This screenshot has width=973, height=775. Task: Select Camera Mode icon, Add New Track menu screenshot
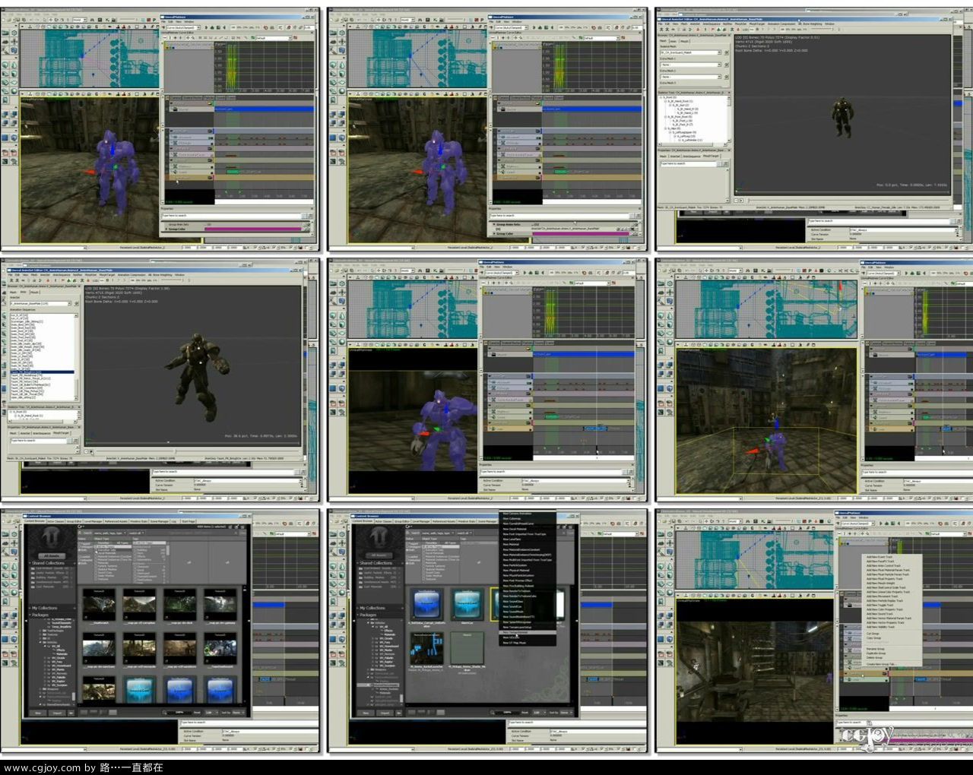(x=661, y=533)
